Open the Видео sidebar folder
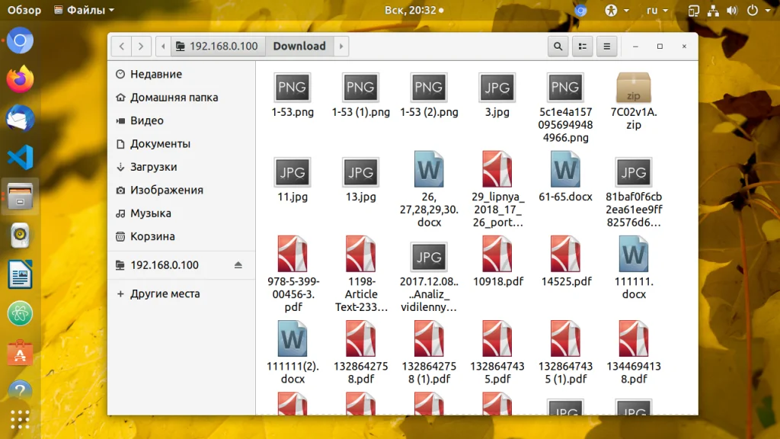This screenshot has width=780, height=439. 181,120
